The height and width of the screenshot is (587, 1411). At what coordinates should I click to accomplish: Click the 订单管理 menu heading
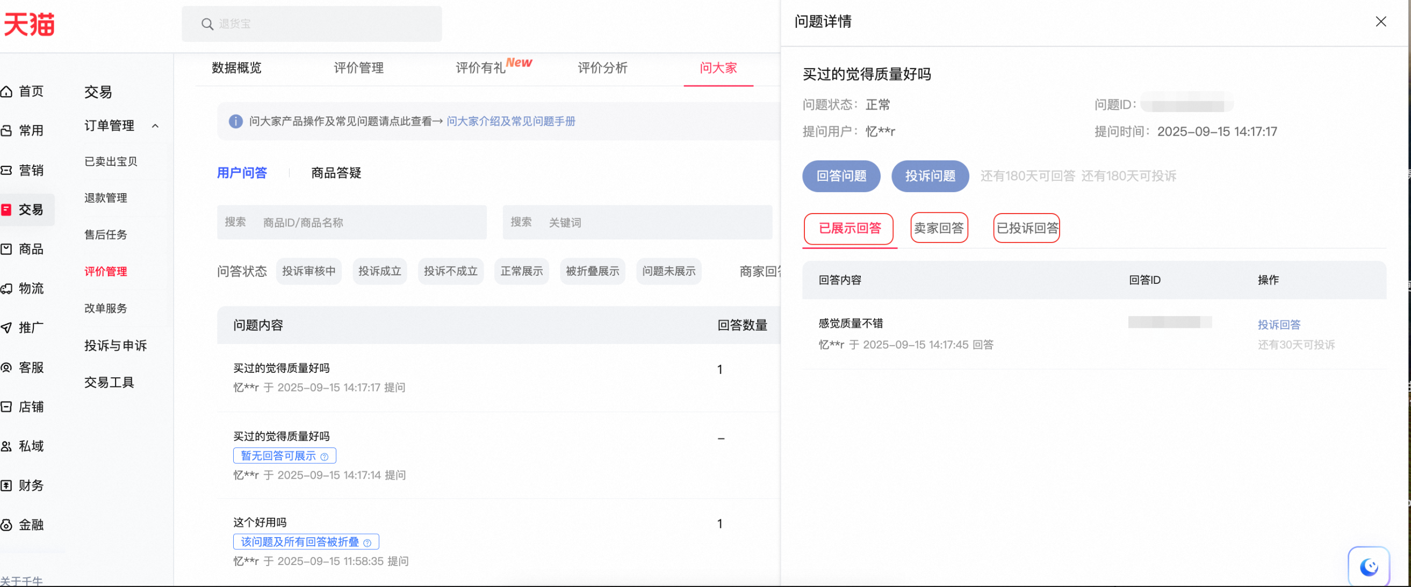[x=109, y=126]
